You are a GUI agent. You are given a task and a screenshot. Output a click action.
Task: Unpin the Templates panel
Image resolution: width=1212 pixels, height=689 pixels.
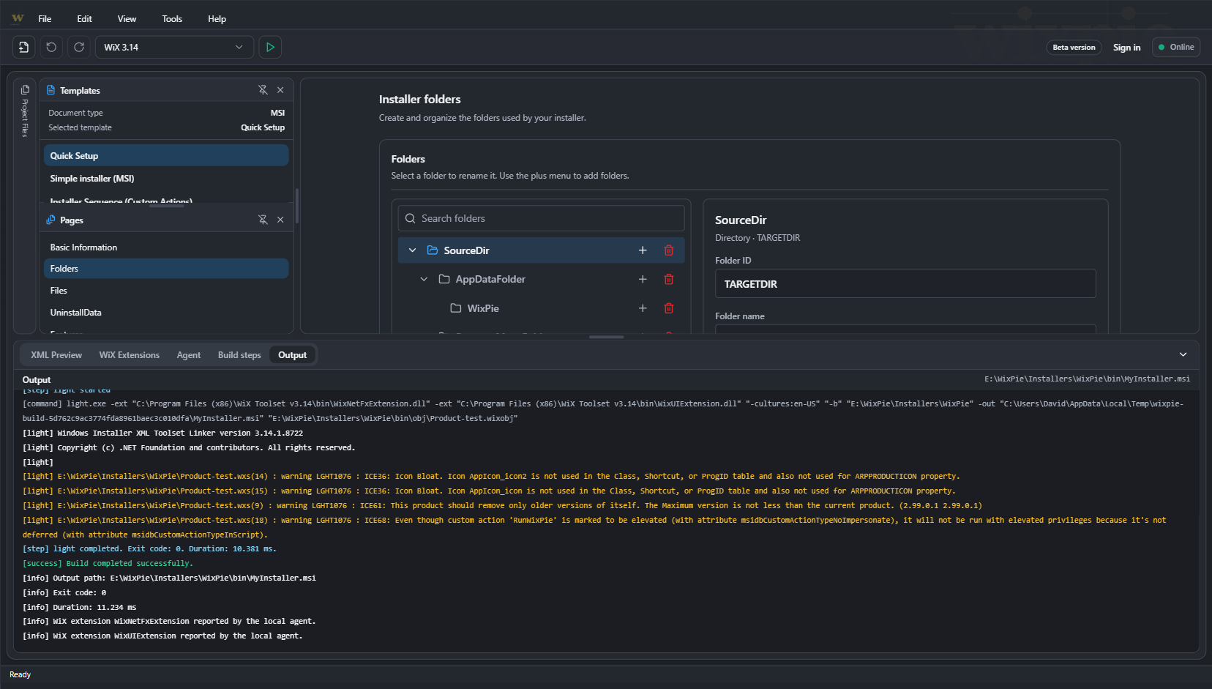coord(263,90)
